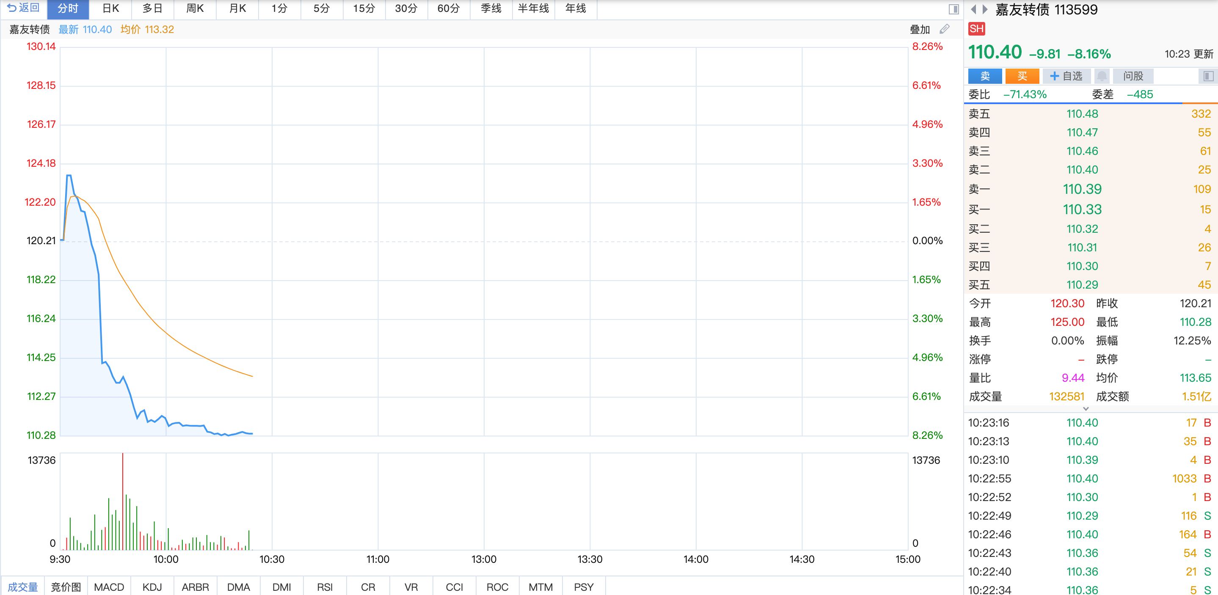Click the price line peak near 9:32
The image size is (1218, 595).
point(69,176)
